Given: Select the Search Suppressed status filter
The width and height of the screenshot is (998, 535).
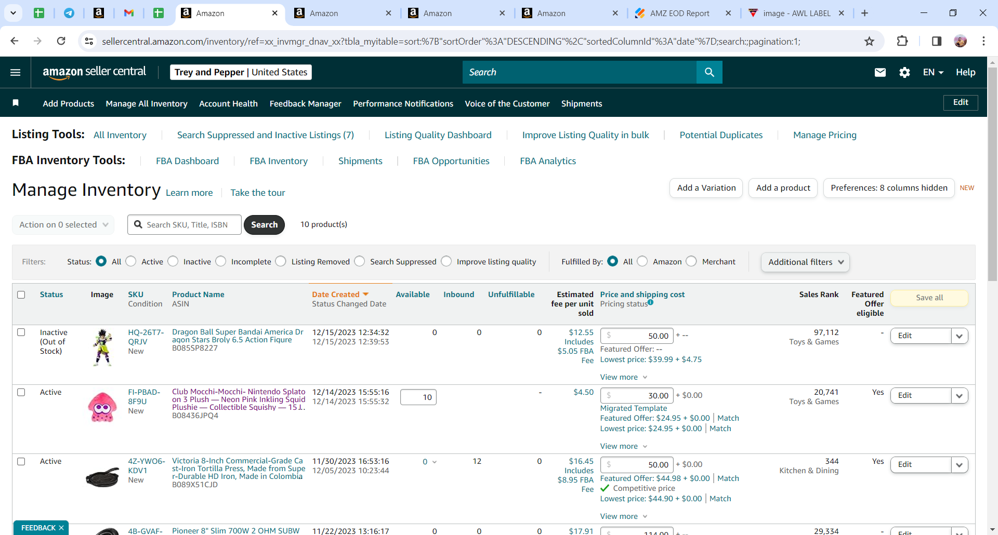Looking at the screenshot, I should (x=360, y=261).
